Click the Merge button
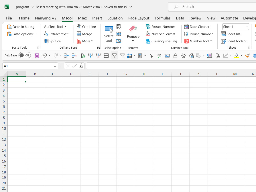Screen dimensions: 256x192 pos(84,34)
